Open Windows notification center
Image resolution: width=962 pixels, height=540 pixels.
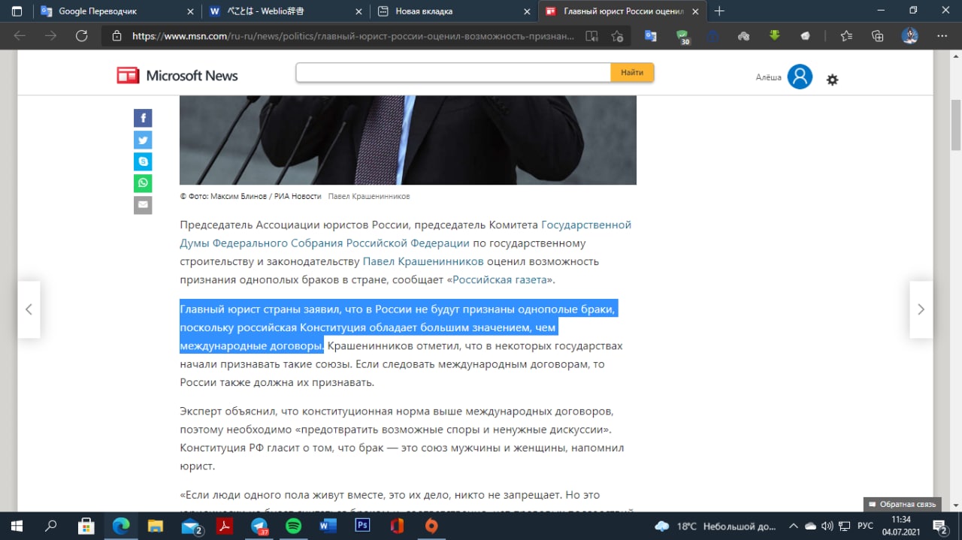tap(940, 526)
